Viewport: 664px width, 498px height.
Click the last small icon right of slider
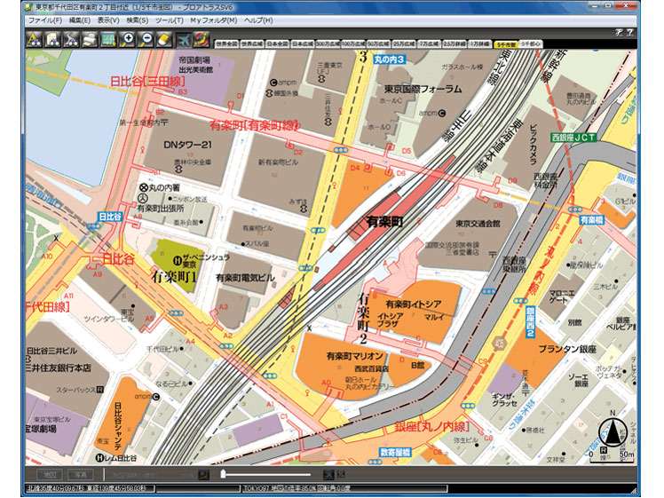coord(341,475)
